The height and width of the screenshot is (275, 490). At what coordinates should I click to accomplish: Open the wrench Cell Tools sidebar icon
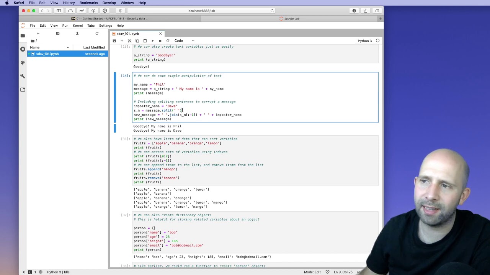point(23,76)
